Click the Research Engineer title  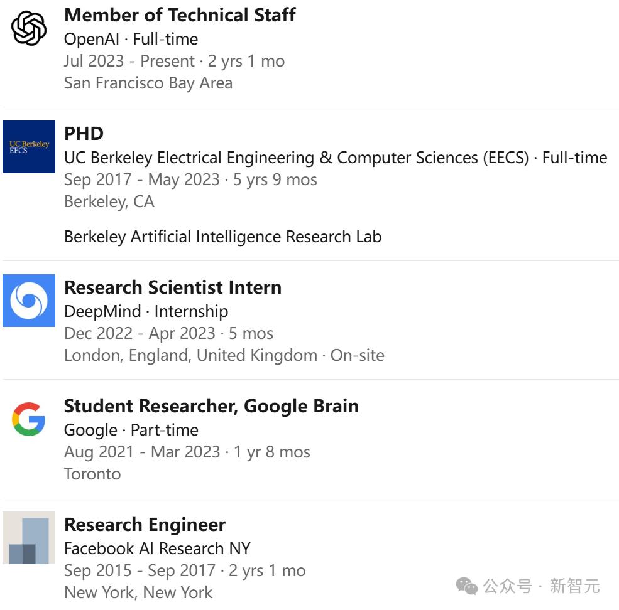(145, 525)
